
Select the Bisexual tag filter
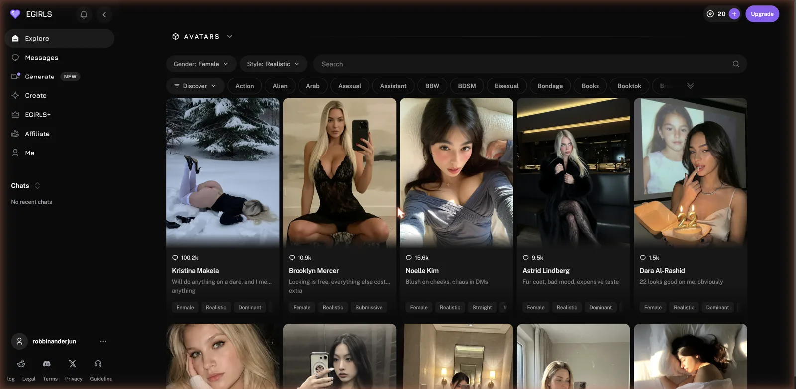point(506,86)
